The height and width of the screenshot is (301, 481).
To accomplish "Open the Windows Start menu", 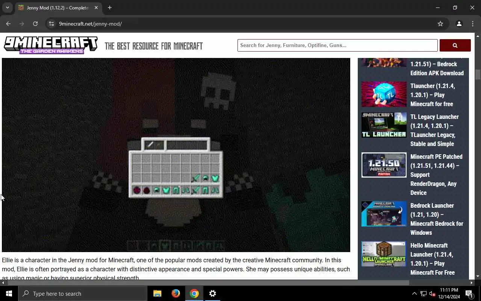I will pos(9,293).
